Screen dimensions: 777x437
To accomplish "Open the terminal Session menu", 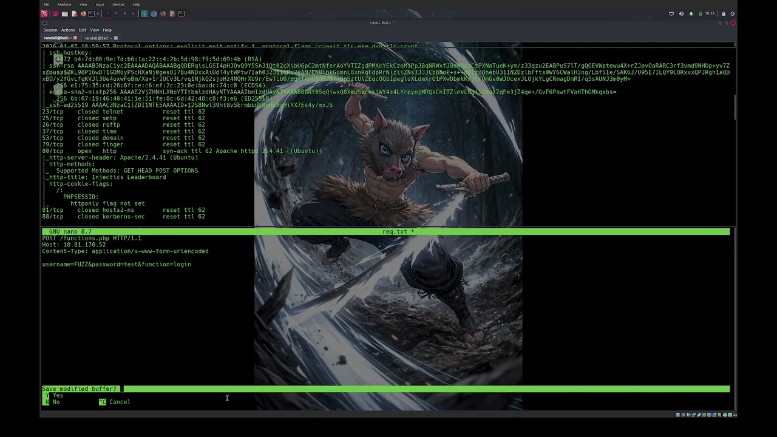I will click(50, 30).
